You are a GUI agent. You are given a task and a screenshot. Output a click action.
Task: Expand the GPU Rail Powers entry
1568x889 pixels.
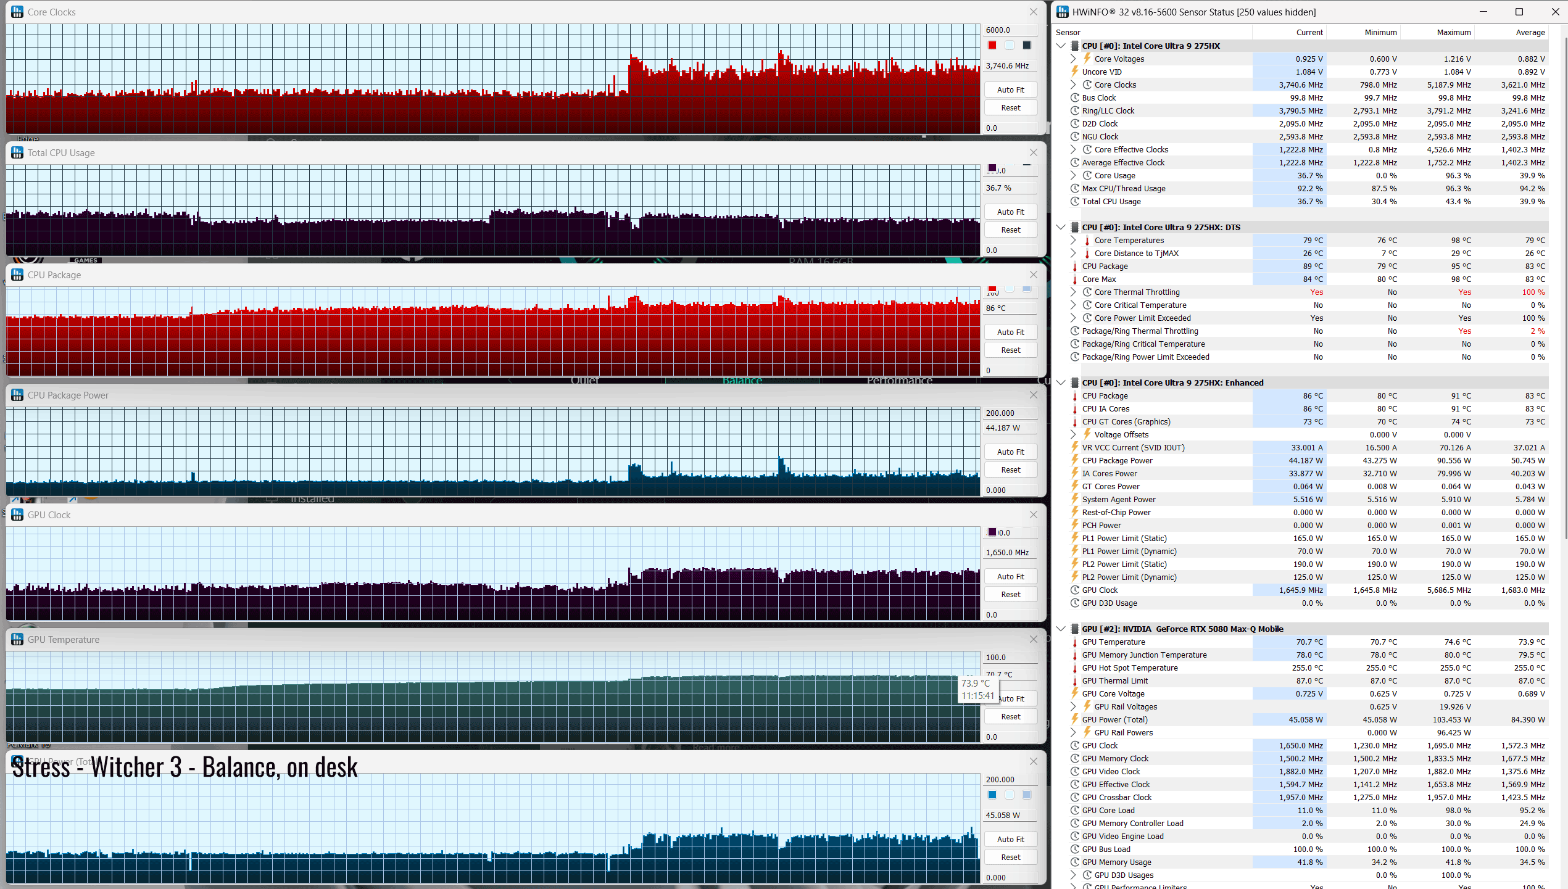tap(1073, 732)
